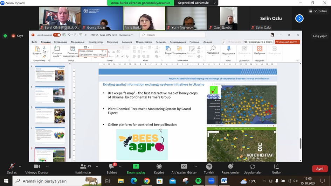Viewport: 331px width, 186px height.
Task: Expand the caret next to Sohbet
Action: [x=120, y=166]
